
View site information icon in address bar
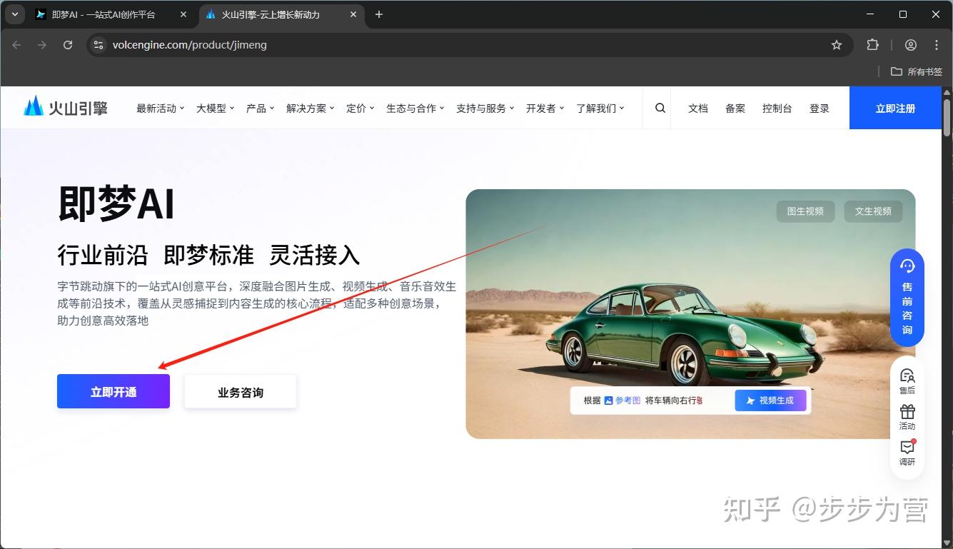click(x=99, y=45)
